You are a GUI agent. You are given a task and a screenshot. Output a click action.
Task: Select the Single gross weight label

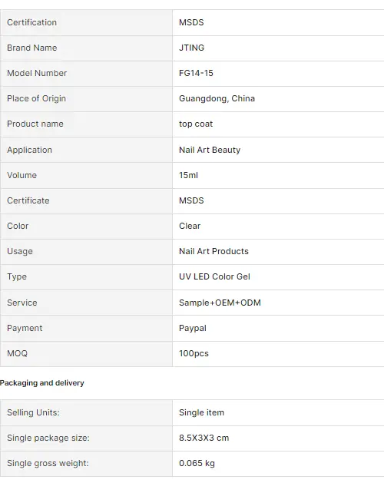pyautogui.click(x=48, y=463)
